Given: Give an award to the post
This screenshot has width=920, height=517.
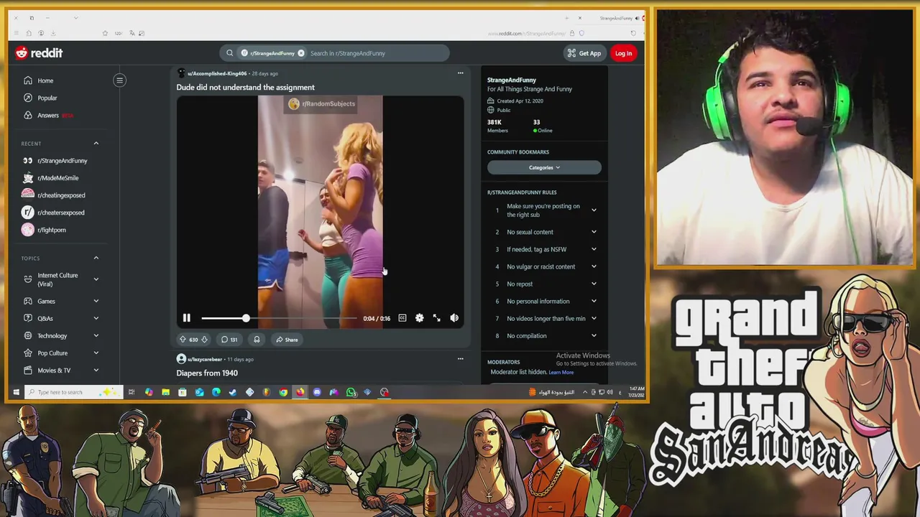Looking at the screenshot, I should click(257, 340).
